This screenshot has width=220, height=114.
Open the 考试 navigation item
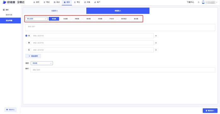(x=47, y=2)
